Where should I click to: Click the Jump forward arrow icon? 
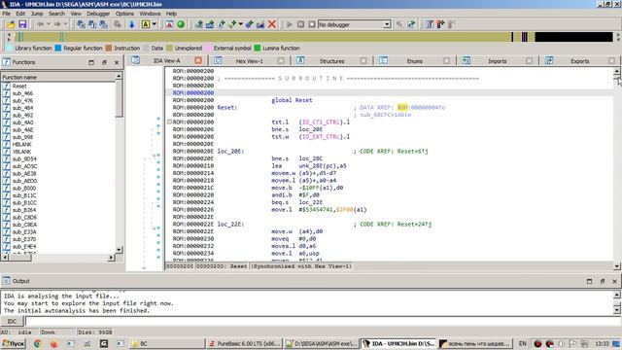point(57,24)
